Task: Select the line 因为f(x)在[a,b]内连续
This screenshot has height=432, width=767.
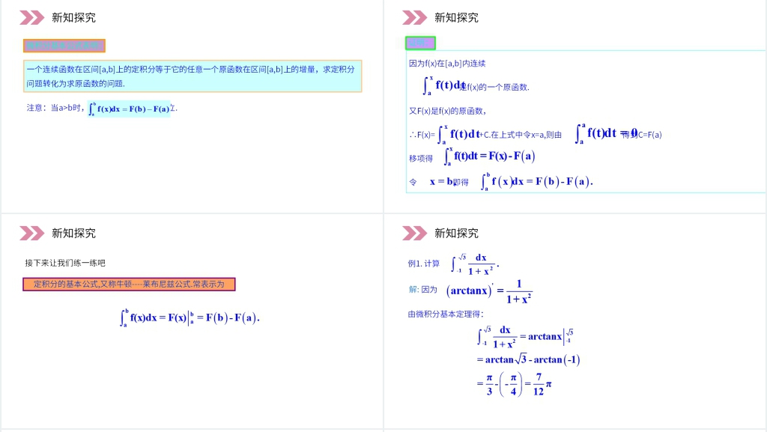Action: pyautogui.click(x=447, y=64)
